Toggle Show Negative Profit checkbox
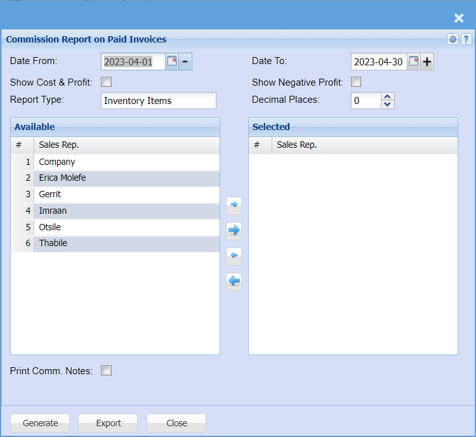 [x=357, y=82]
